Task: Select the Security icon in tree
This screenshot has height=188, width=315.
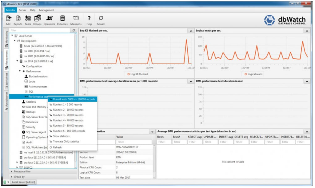Action: pyautogui.click(x=23, y=127)
